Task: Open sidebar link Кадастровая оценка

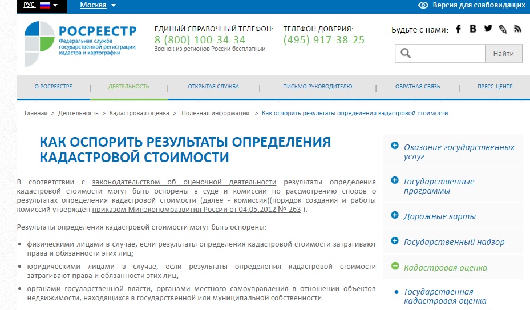Action: [446, 268]
